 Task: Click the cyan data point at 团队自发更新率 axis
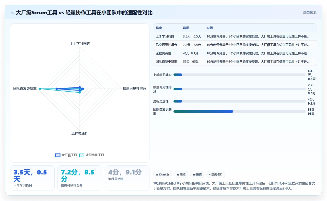coord(40,89)
